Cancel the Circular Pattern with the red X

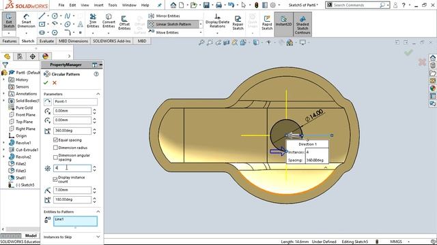tap(55, 82)
